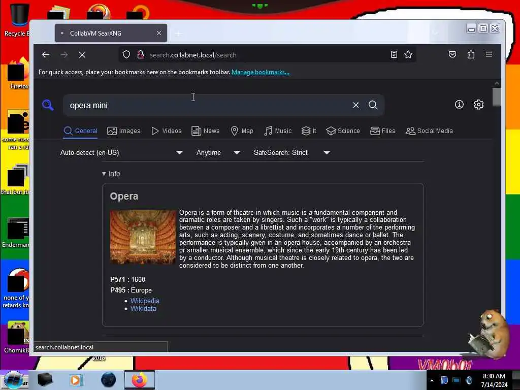Close the CollabVM SearXNG tab
This screenshot has height=390, width=520.
pyautogui.click(x=159, y=33)
